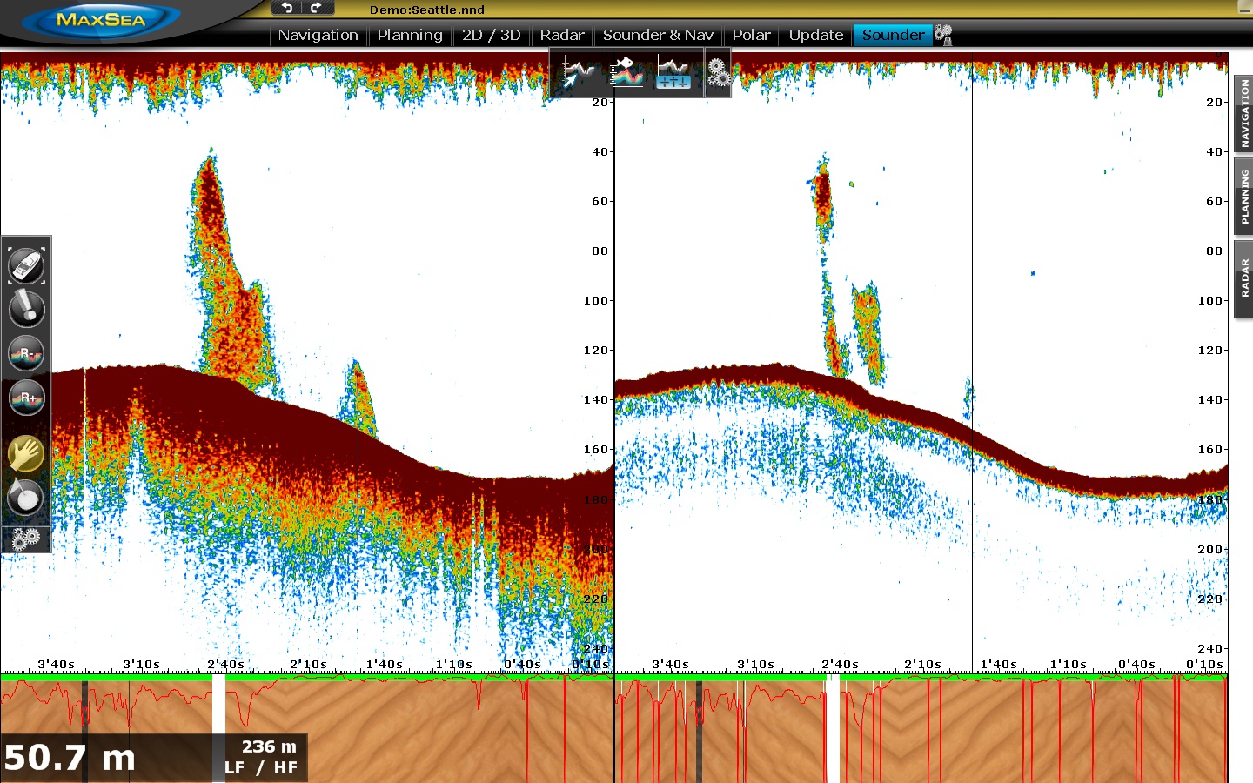Image resolution: width=1253 pixels, height=783 pixels.
Task: Click the workspace lock gears icon
Action: (x=943, y=35)
